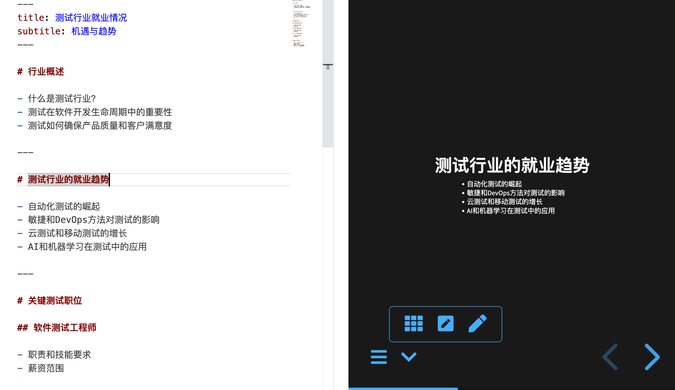Click the slide progress bar
The width and height of the screenshot is (675, 390).
click(512, 389)
